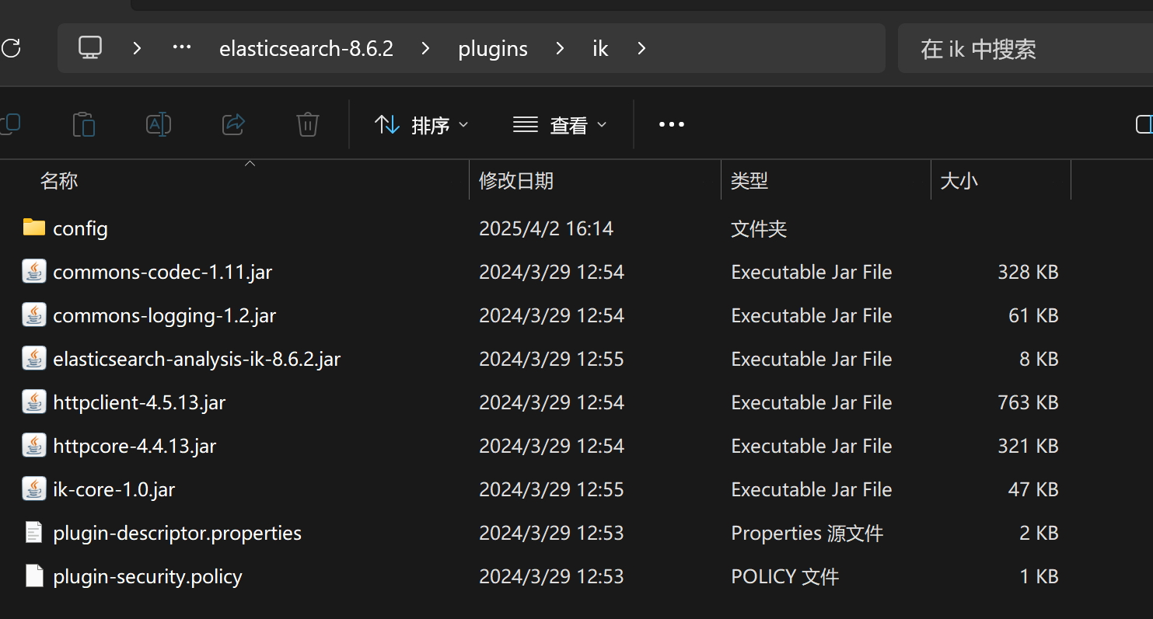The width and height of the screenshot is (1153, 619).
Task: Click the This PC monitor icon in address bar
Action: click(90, 48)
